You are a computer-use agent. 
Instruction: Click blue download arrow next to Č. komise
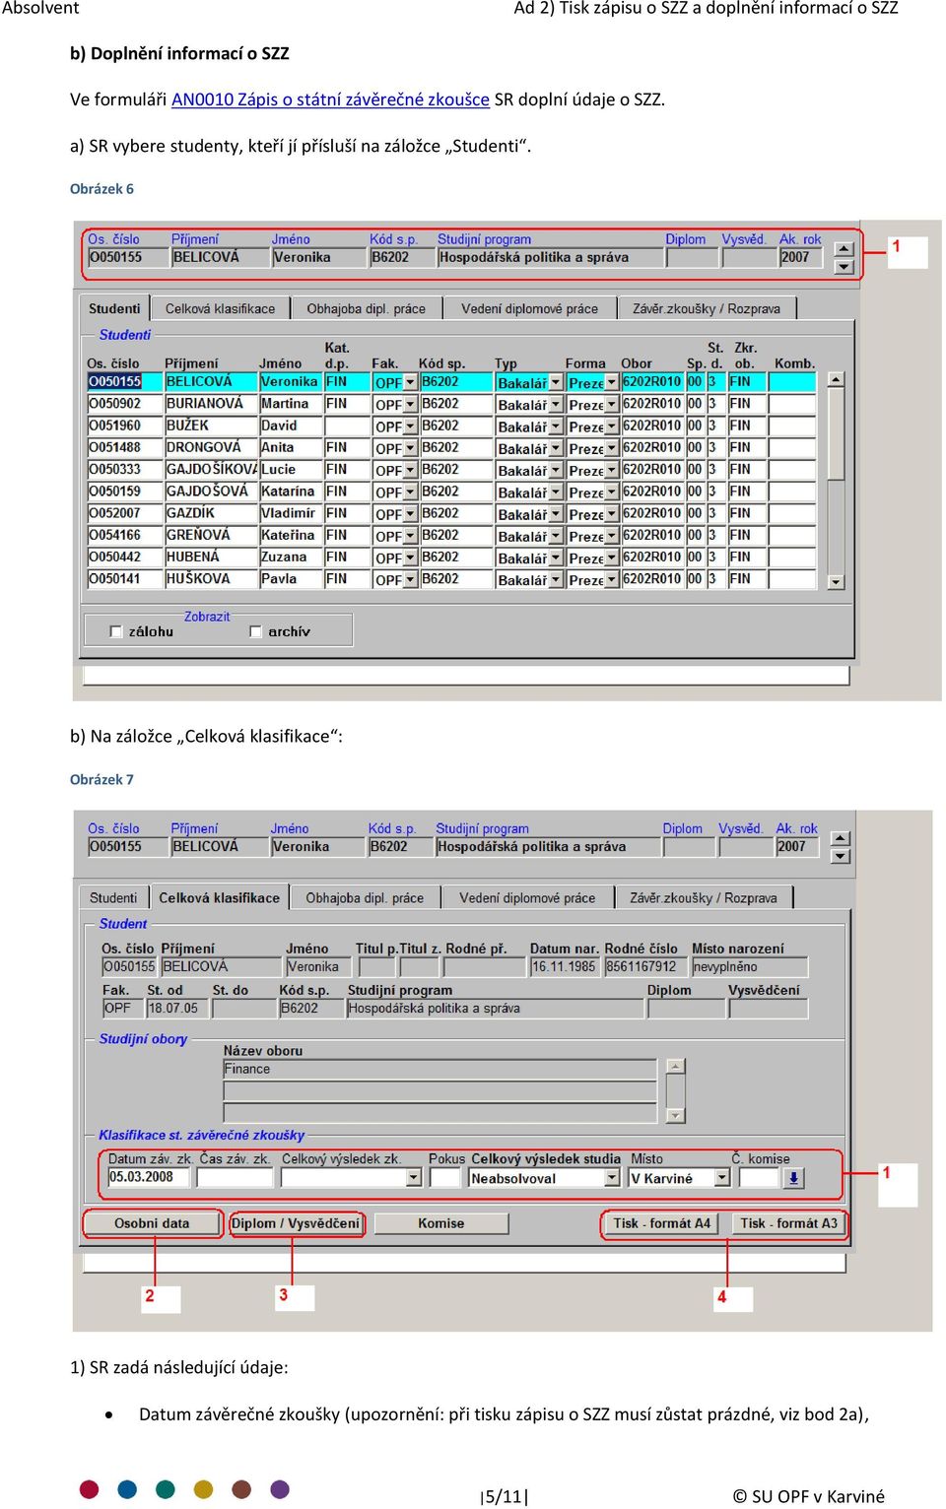794,1178
